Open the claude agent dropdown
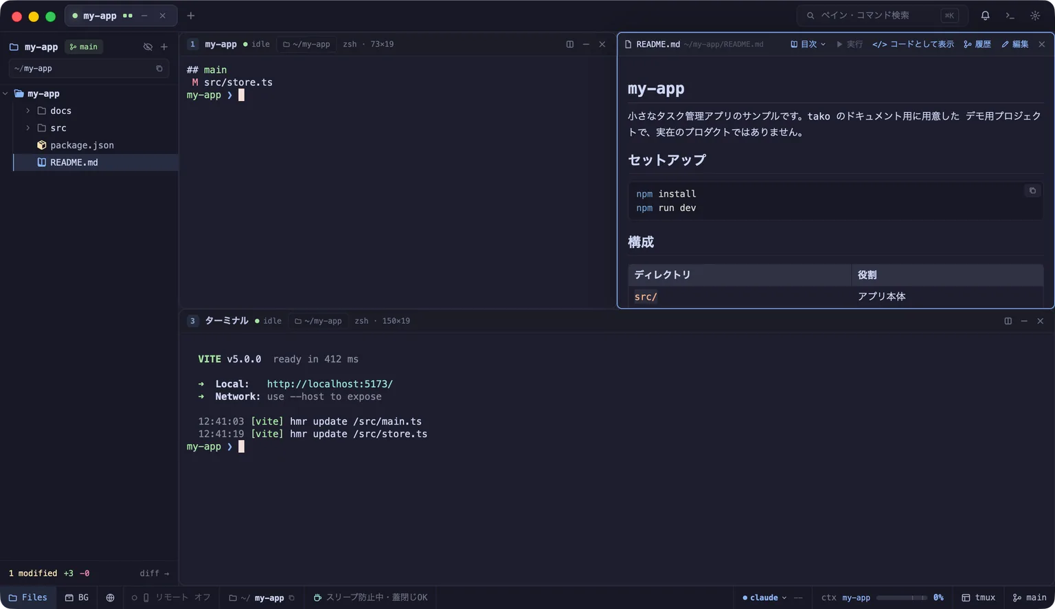 click(764, 597)
